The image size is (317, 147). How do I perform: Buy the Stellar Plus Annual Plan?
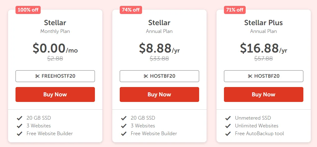tap(264, 94)
